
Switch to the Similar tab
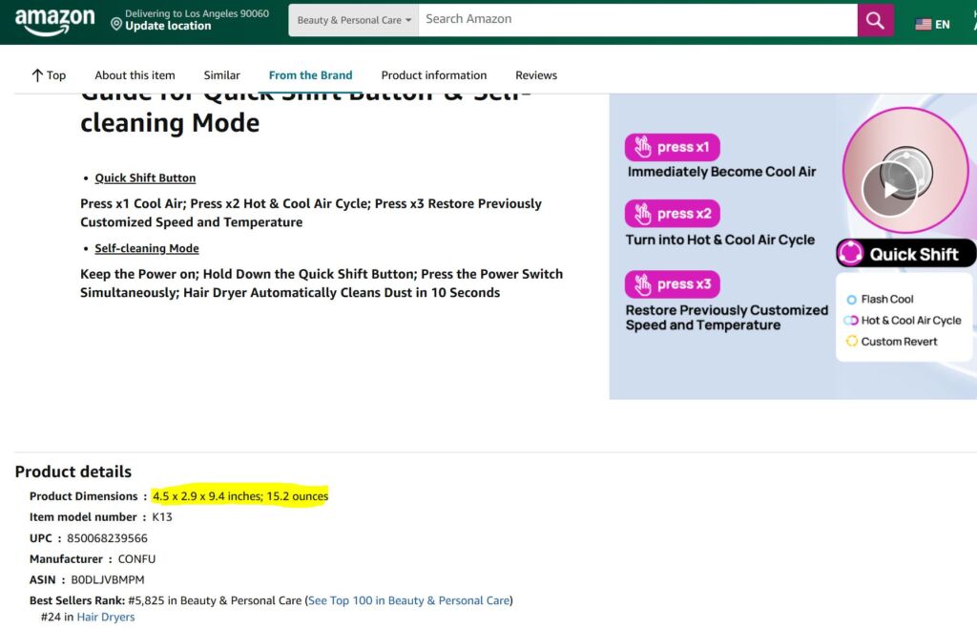(x=221, y=75)
